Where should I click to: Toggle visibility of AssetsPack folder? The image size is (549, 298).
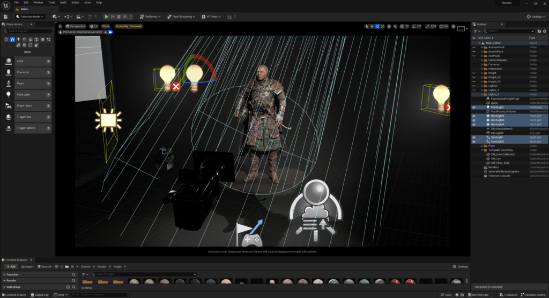point(474,51)
